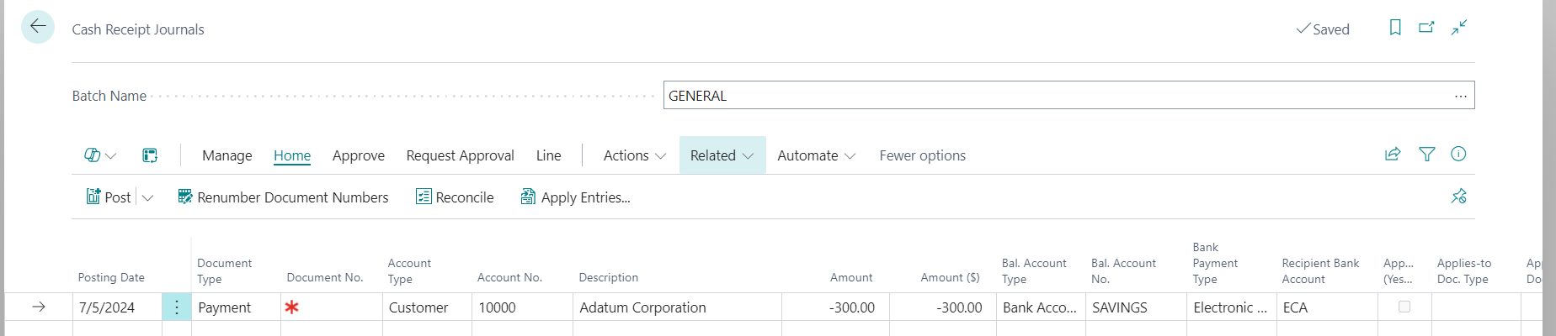1556x336 pixels.
Task: Click the Amount cell -300.00
Action: pyautogui.click(x=835, y=307)
